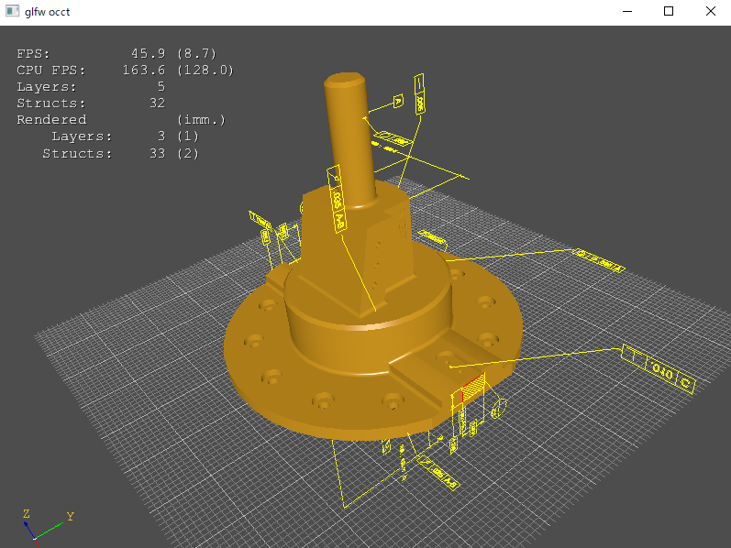The image size is (731, 548).
Task: Maximize the glfw occt window
Action: tap(669, 12)
